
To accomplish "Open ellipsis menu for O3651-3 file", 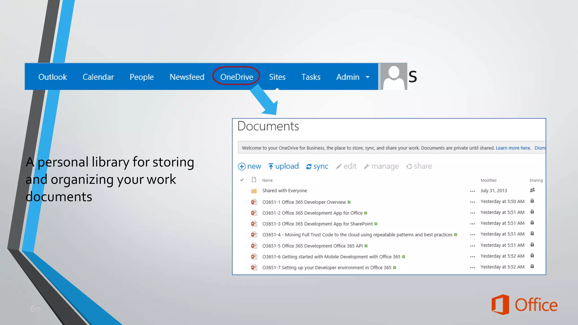I will coord(472,224).
